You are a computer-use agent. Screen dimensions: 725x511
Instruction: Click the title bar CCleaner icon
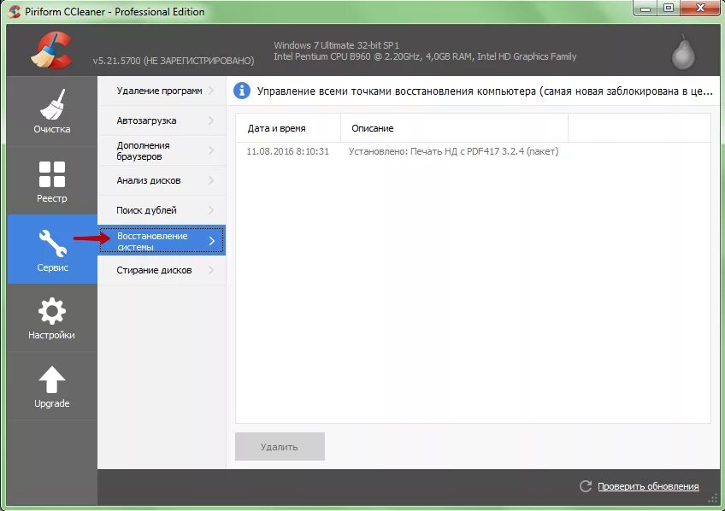click(x=15, y=12)
